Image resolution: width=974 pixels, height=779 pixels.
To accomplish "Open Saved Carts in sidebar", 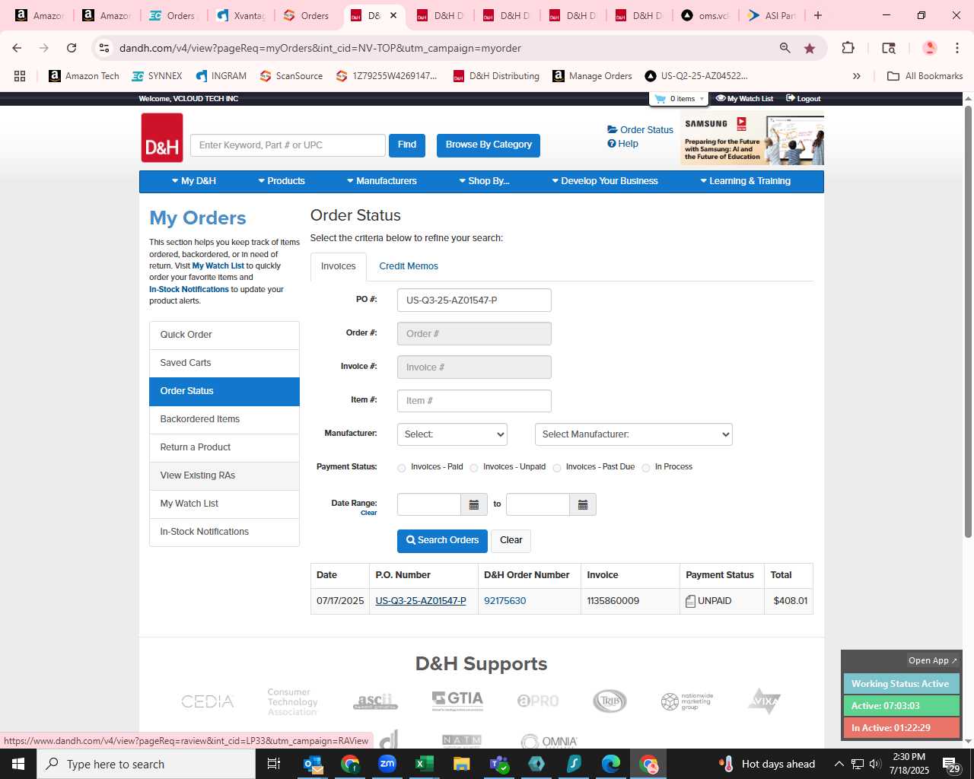I will [224, 363].
